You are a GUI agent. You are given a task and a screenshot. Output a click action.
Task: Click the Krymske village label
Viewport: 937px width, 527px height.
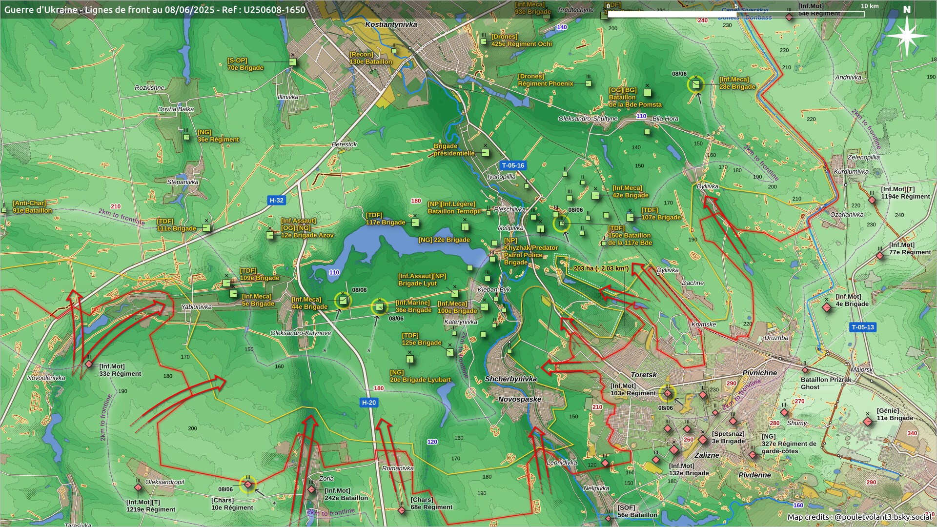tap(704, 324)
